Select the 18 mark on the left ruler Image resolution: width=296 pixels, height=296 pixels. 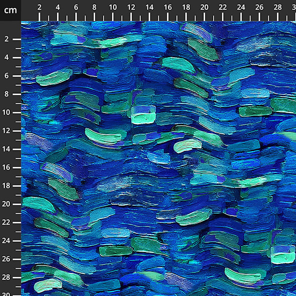pos(6,186)
